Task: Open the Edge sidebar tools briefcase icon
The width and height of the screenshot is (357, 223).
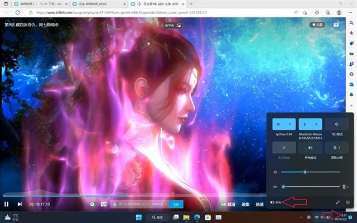Action: click(351, 54)
